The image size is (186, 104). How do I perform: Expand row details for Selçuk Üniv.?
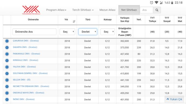7,80
